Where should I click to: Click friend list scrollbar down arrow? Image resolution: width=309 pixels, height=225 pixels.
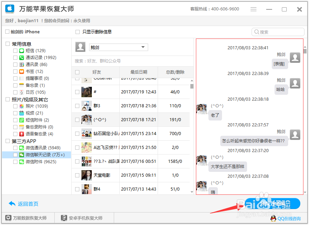(x=192, y=192)
